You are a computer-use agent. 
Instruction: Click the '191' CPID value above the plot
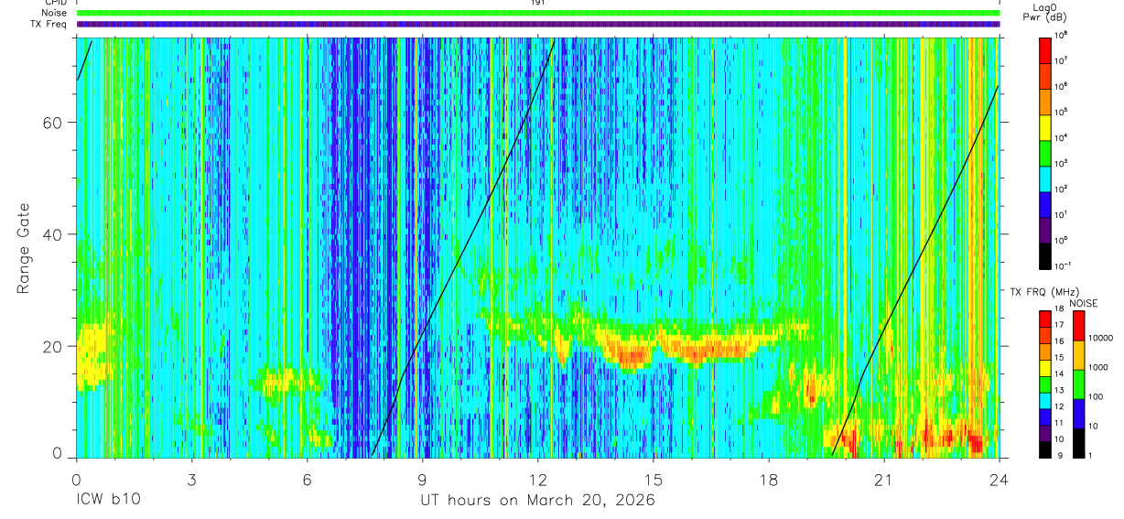click(x=538, y=3)
